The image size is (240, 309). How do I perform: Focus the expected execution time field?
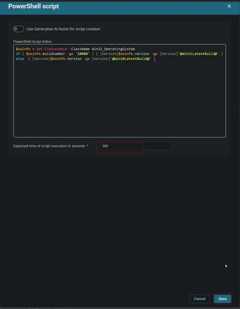pyautogui.click(x=136, y=146)
